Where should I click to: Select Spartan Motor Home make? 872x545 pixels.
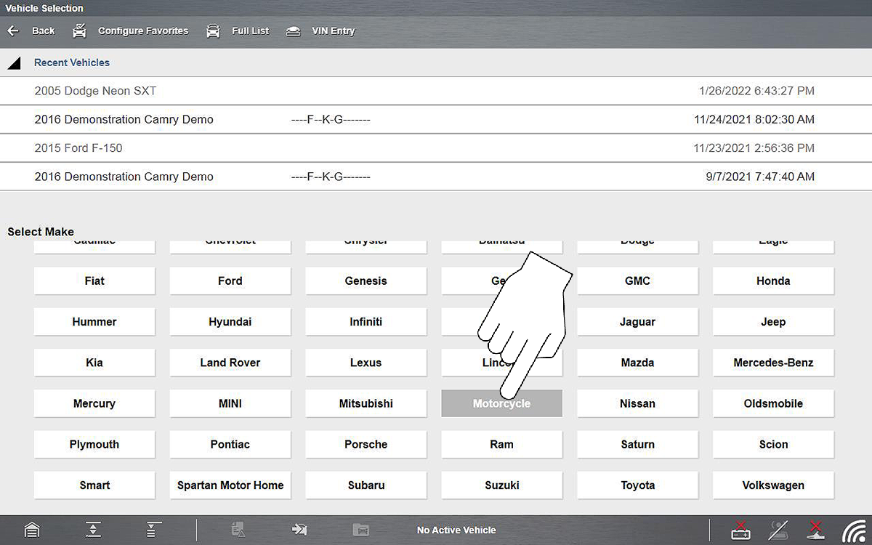click(x=230, y=485)
